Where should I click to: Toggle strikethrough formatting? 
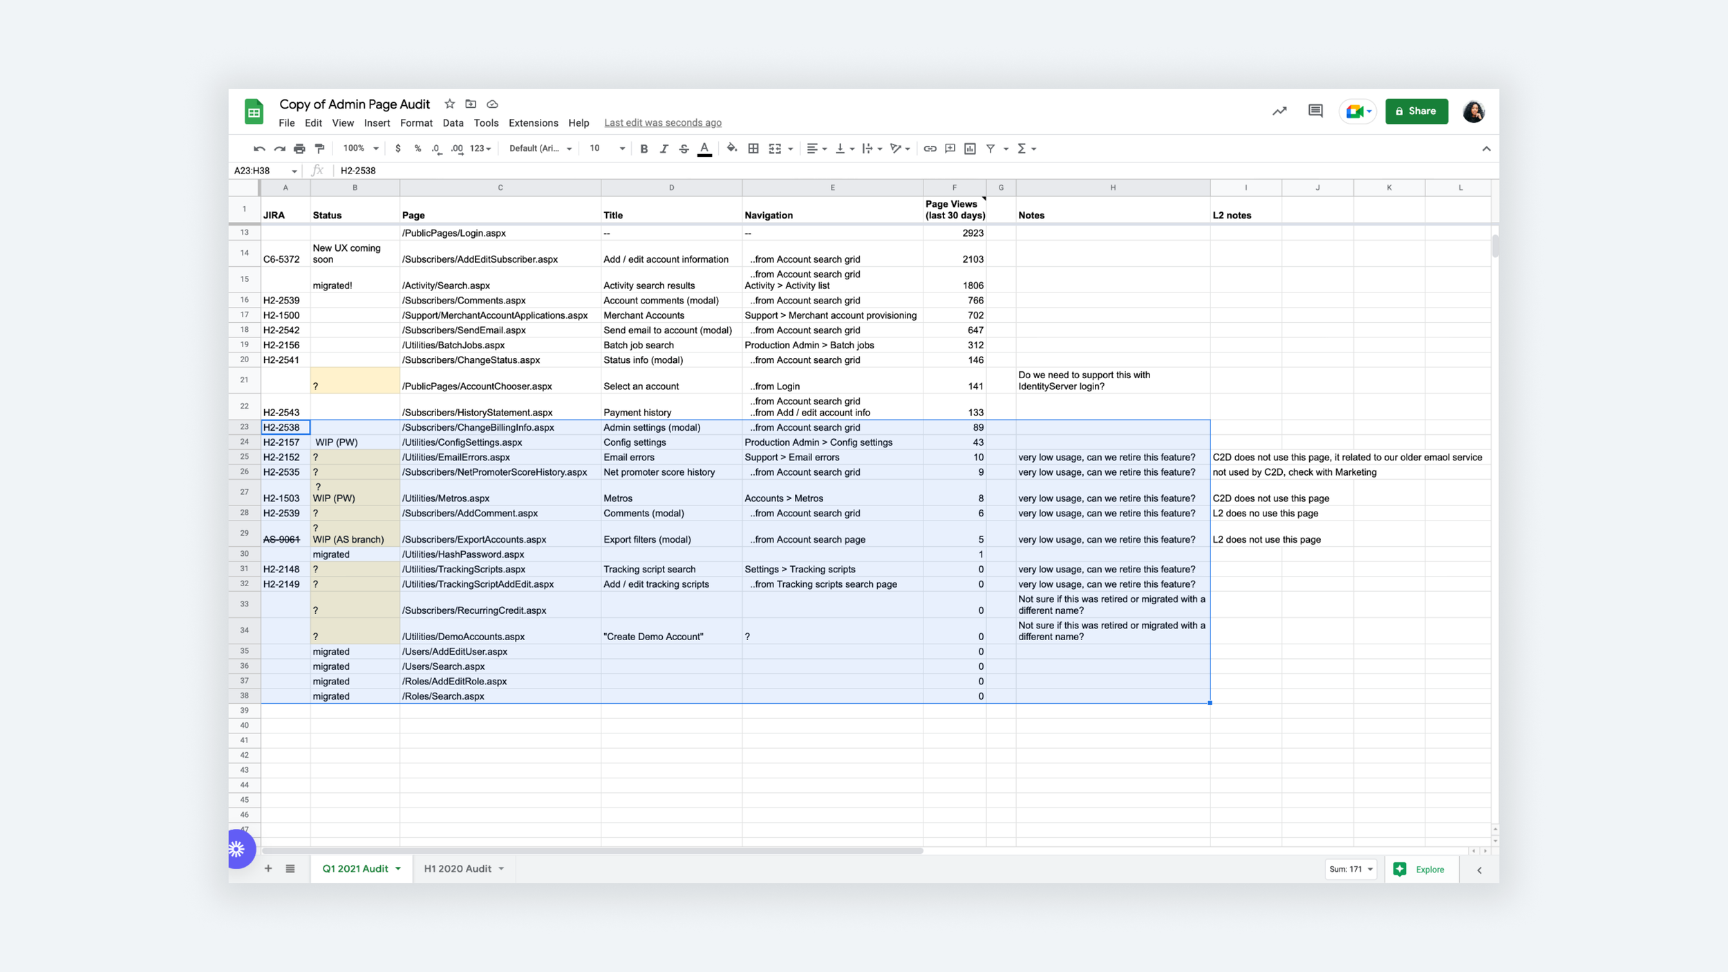click(x=684, y=149)
